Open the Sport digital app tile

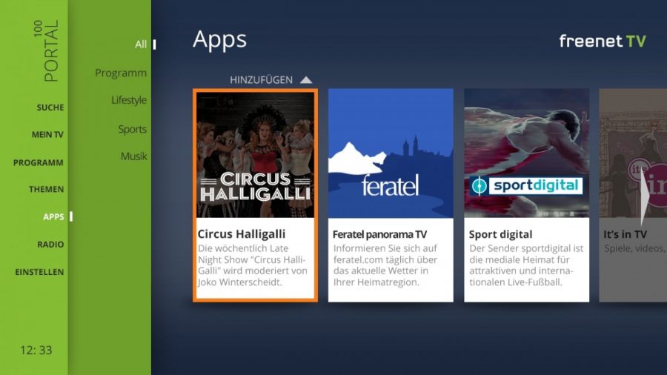[527, 195]
